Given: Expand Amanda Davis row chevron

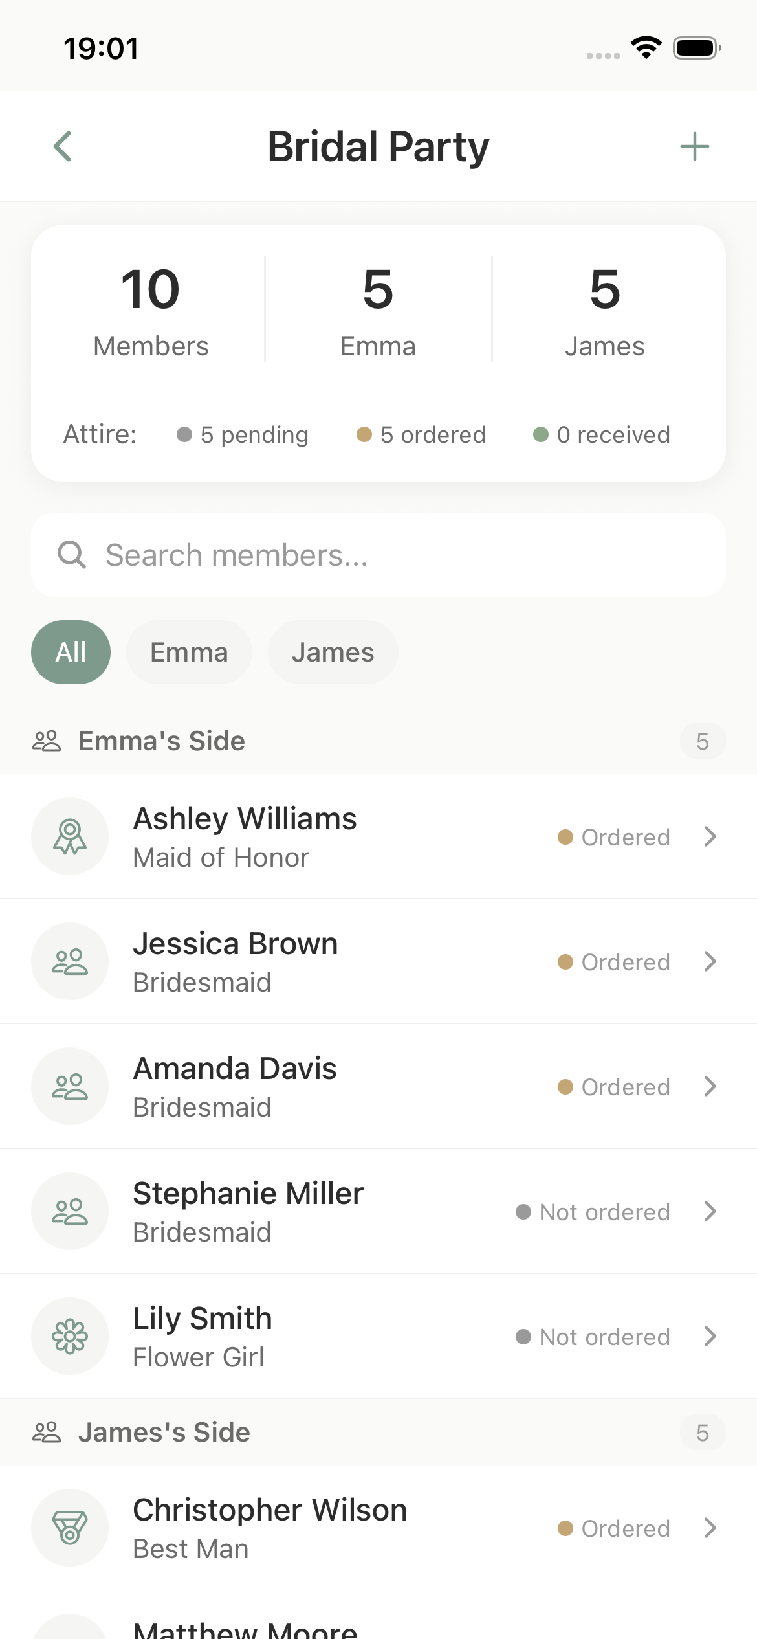Looking at the screenshot, I should click(710, 1086).
